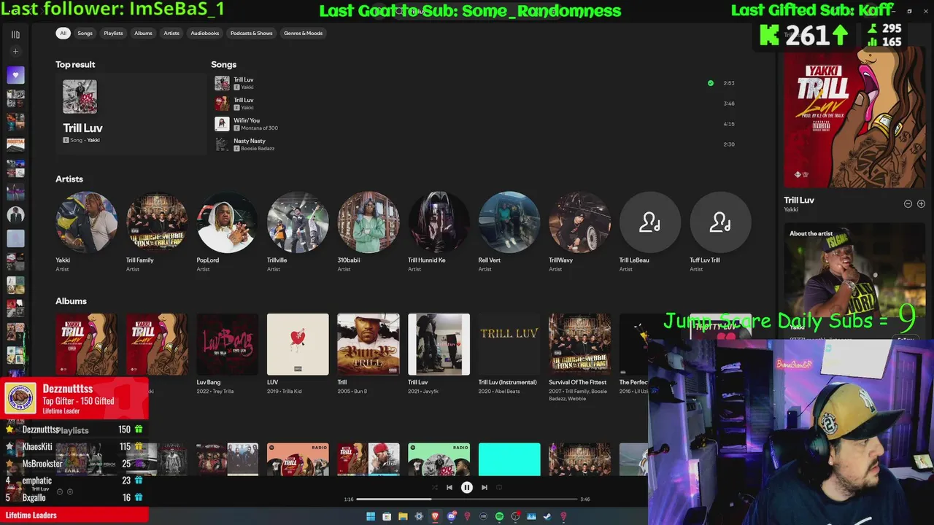
Task: Open Steam from taskbar
Action: [547, 516]
